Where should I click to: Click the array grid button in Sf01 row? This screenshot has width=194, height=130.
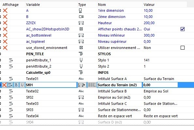point(92,85)
